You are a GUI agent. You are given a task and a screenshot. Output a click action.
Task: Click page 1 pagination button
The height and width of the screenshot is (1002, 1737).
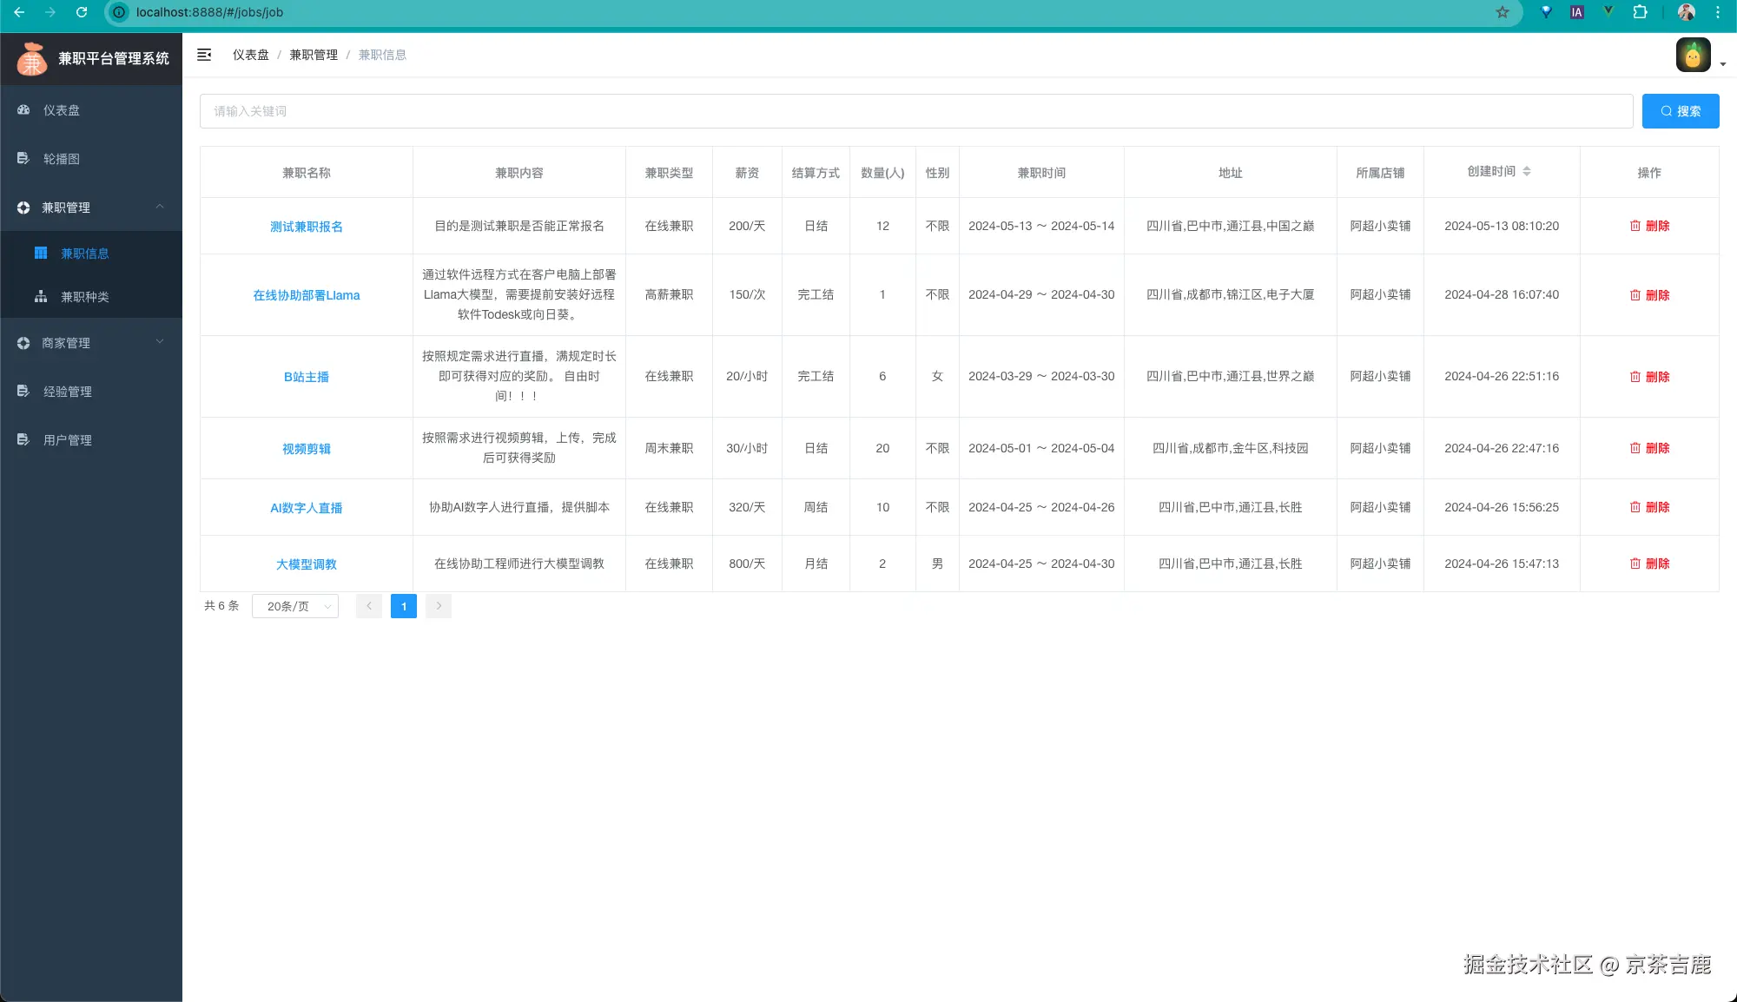[x=404, y=606]
